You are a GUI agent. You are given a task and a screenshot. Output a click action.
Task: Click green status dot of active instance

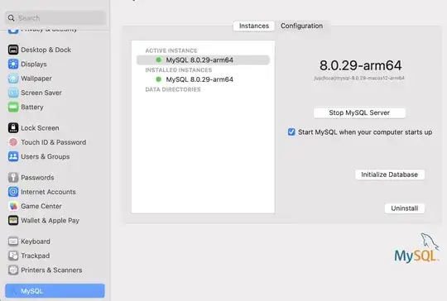tap(159, 60)
